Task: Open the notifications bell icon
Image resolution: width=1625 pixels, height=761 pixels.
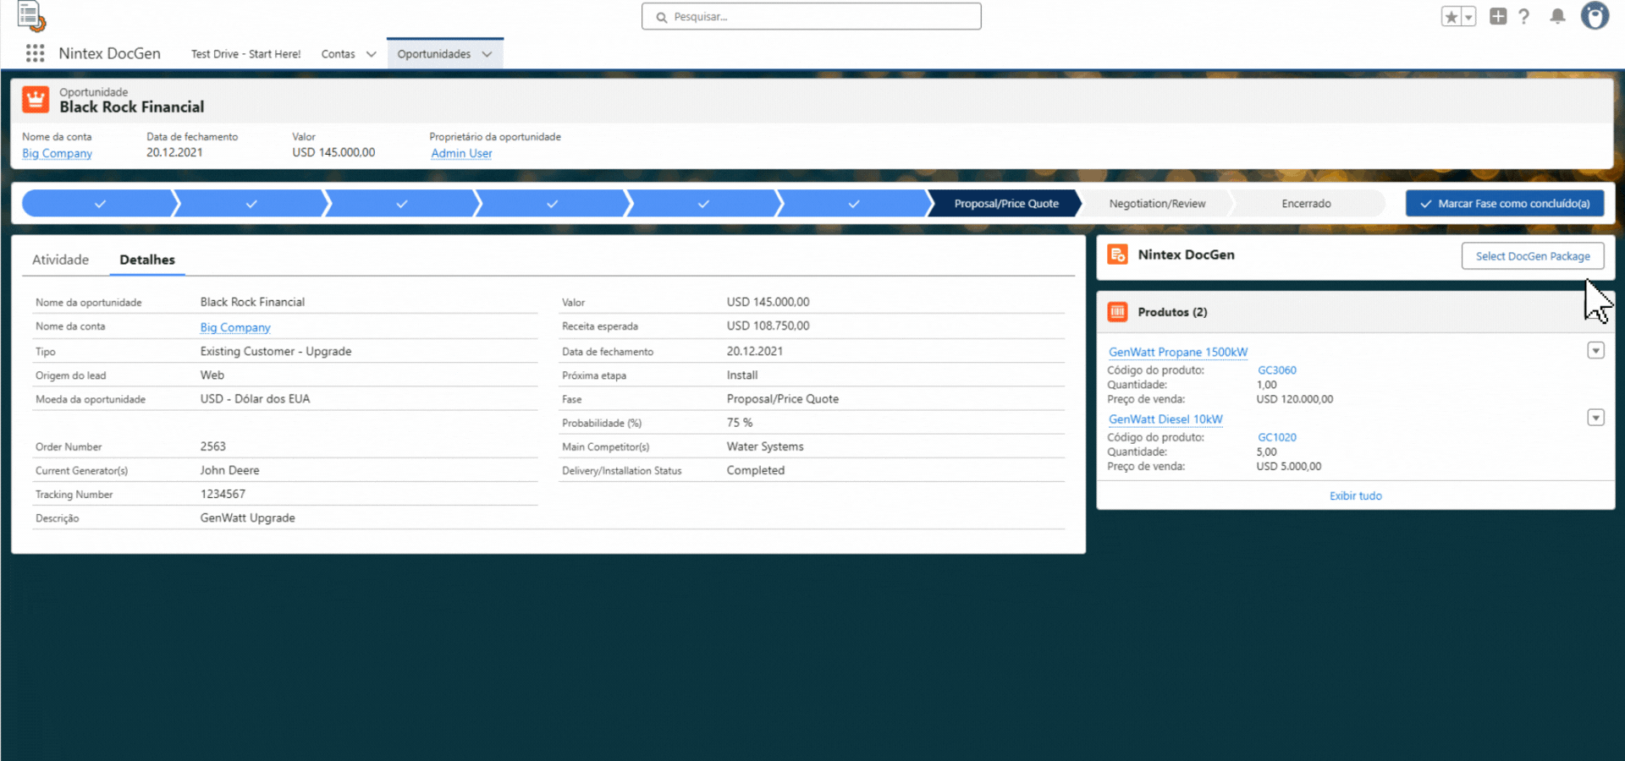Action: point(1557,16)
